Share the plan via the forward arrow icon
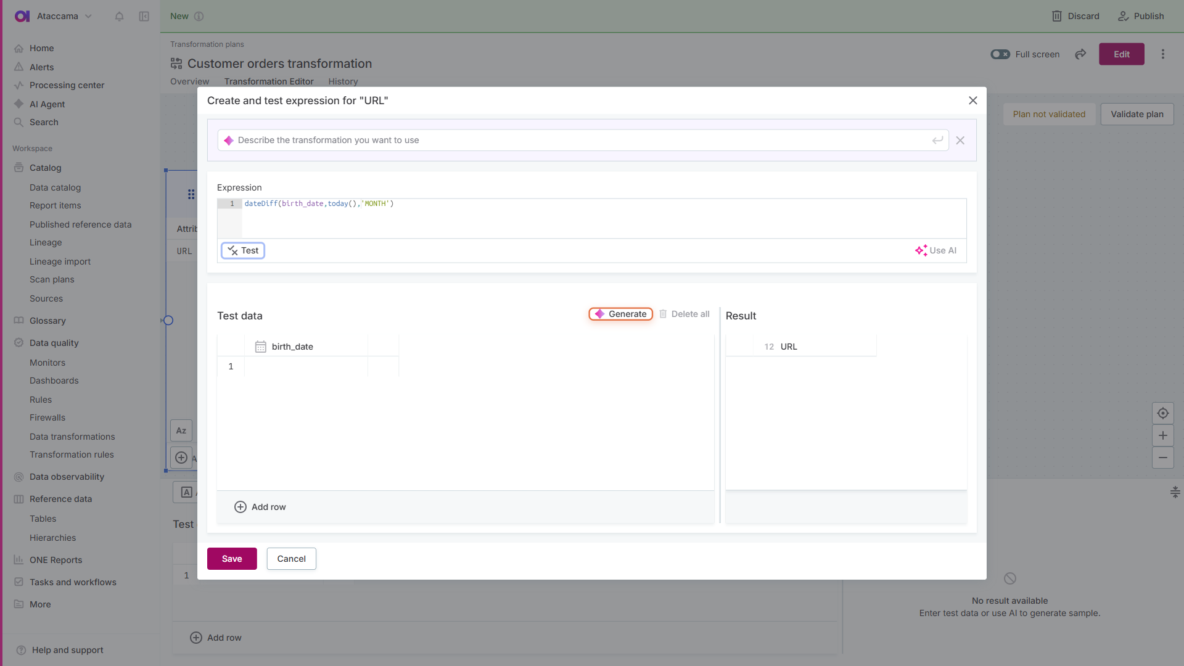This screenshot has width=1184, height=666. [x=1080, y=54]
